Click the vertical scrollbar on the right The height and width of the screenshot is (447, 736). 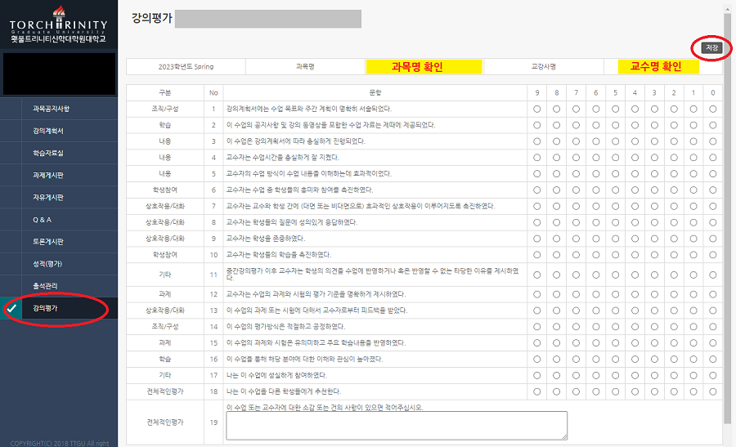(727, 204)
